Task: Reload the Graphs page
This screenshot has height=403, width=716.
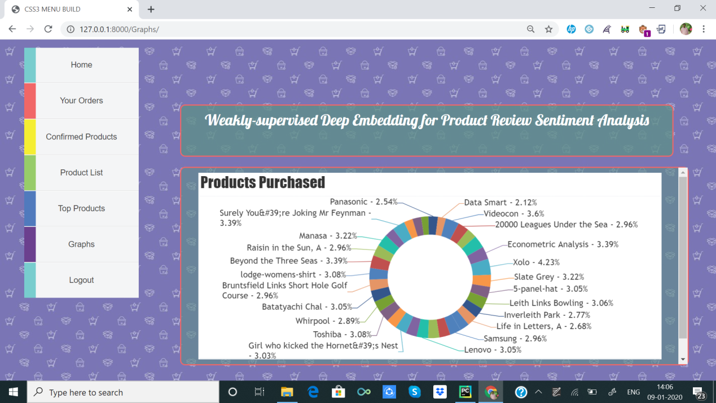Action: click(49, 29)
